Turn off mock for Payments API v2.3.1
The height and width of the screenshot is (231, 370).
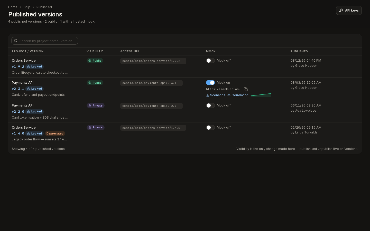click(210, 83)
